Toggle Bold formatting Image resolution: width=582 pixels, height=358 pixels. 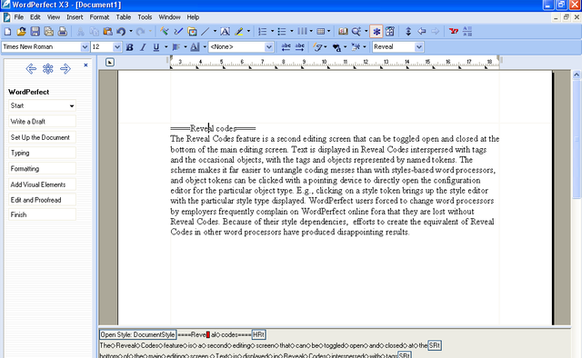pos(129,47)
